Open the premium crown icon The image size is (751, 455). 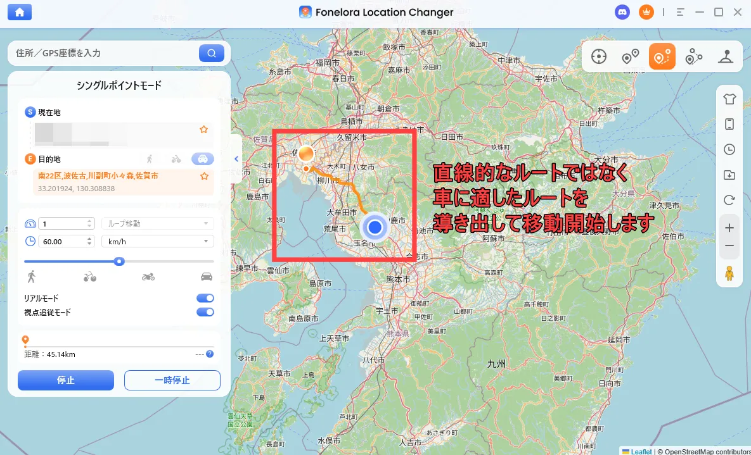tap(646, 13)
